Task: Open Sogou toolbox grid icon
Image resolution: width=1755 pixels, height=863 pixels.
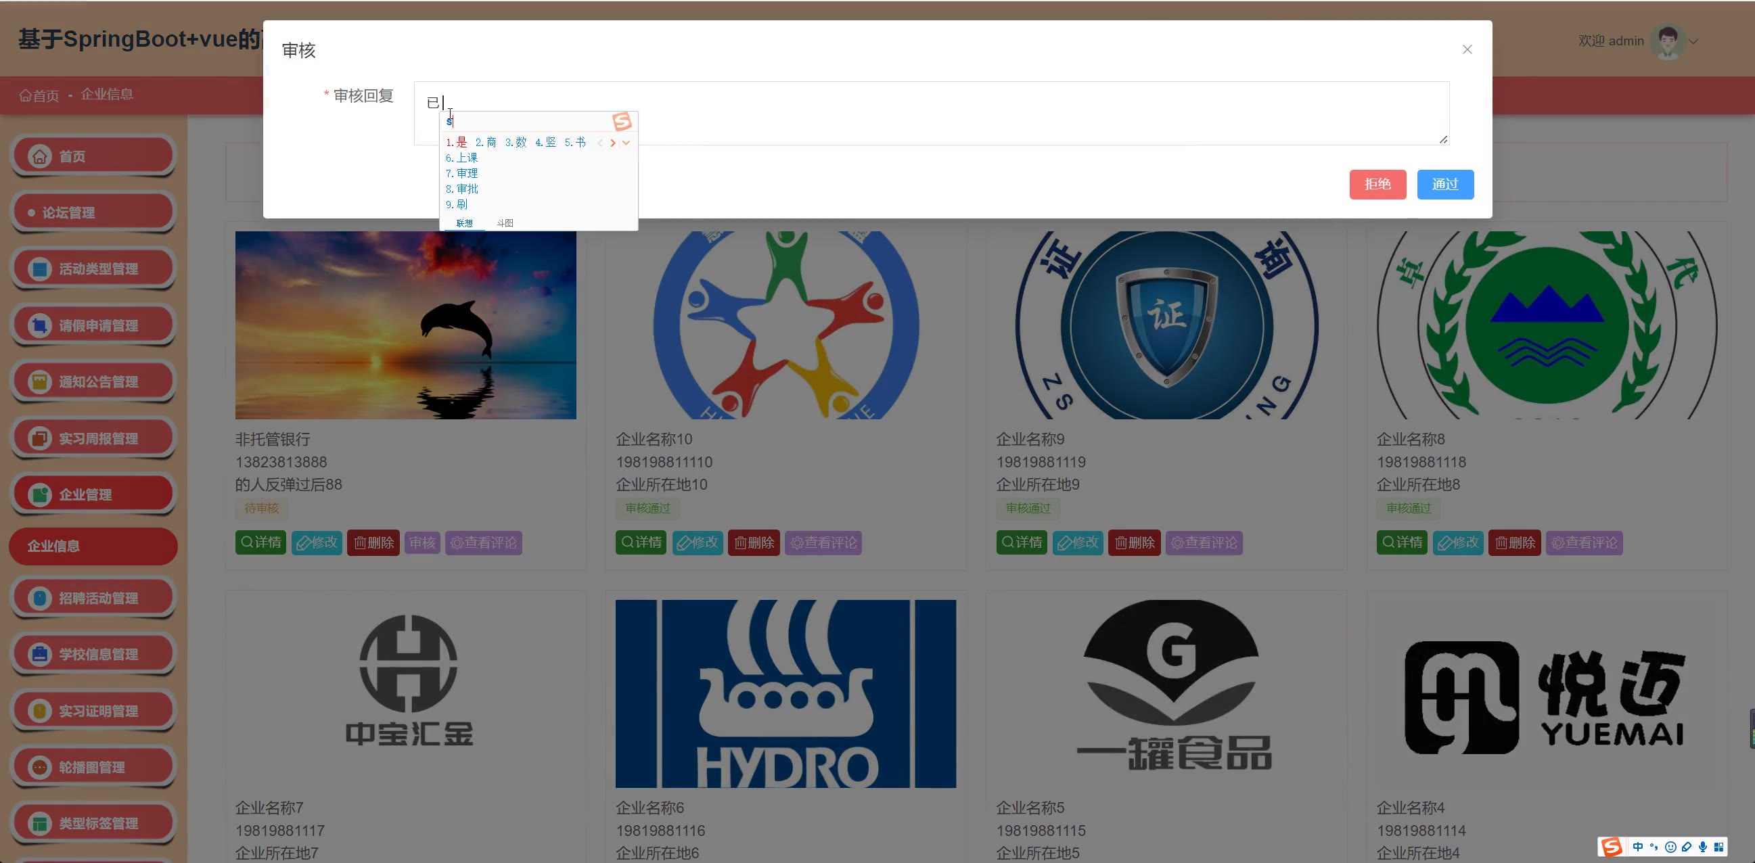Action: 1719,847
